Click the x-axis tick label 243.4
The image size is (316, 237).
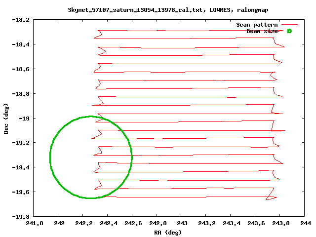232,223
